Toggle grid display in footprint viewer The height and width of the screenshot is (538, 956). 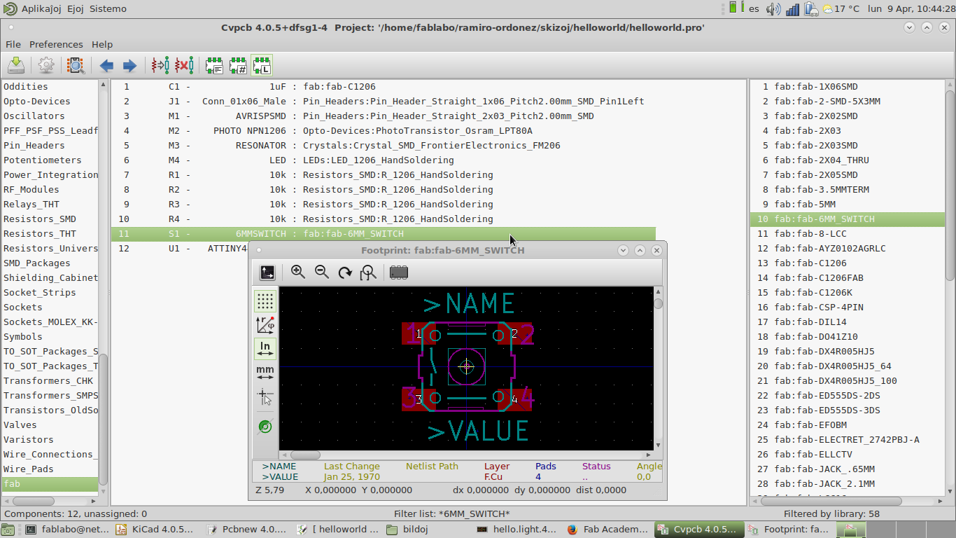coord(265,301)
